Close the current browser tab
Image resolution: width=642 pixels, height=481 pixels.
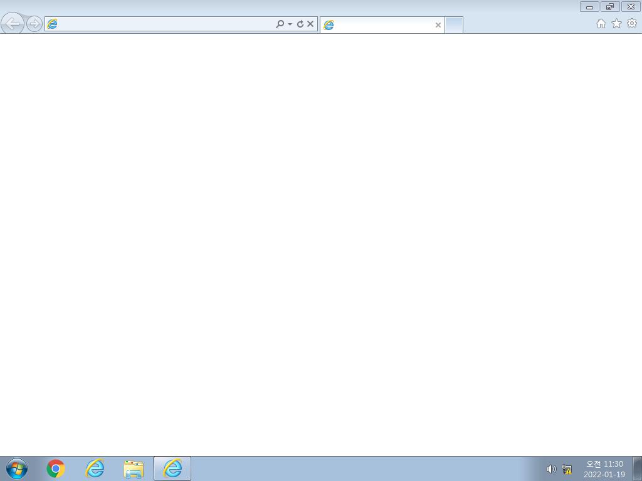point(438,25)
